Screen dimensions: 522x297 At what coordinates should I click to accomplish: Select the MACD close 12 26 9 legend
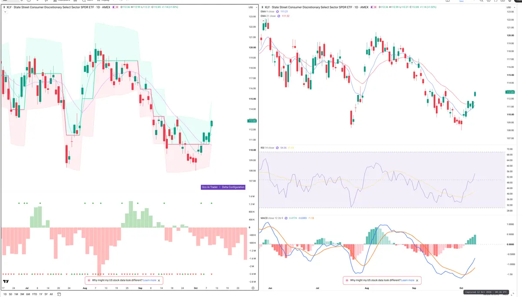pyautogui.click(x=272, y=218)
